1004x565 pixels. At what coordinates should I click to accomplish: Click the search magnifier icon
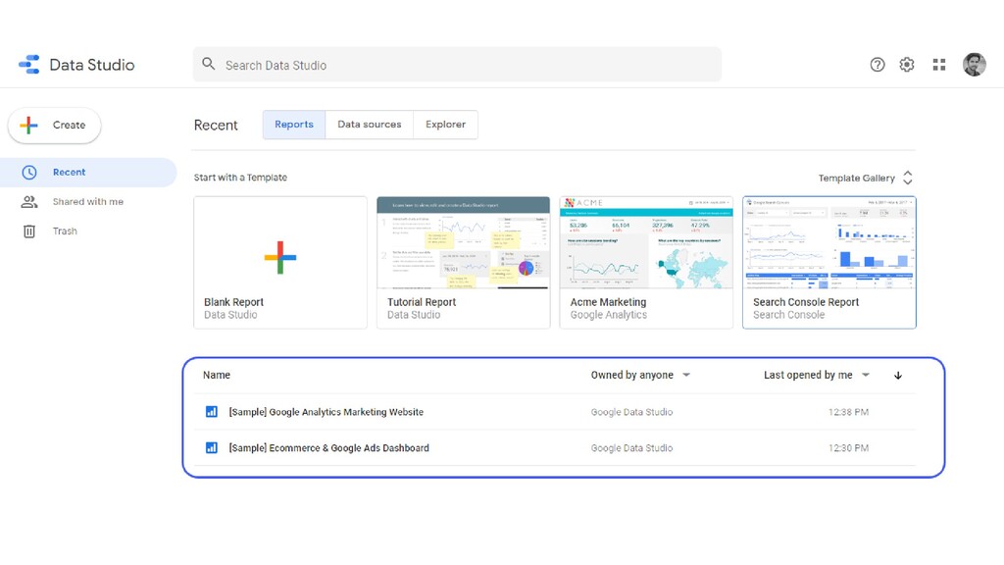[208, 64]
